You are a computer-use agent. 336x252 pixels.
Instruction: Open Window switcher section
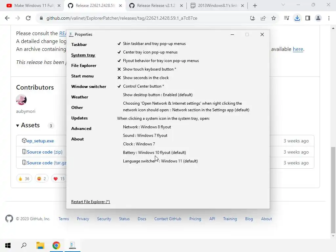[x=89, y=87]
